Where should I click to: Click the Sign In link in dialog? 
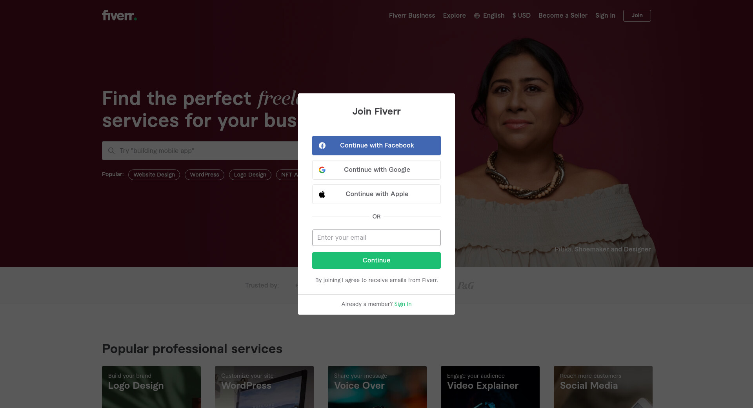pos(403,304)
